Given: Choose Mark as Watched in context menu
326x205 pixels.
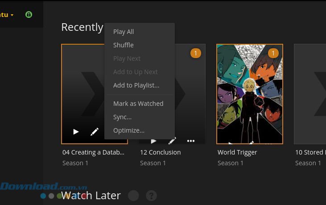Looking at the screenshot, I should (x=138, y=104).
